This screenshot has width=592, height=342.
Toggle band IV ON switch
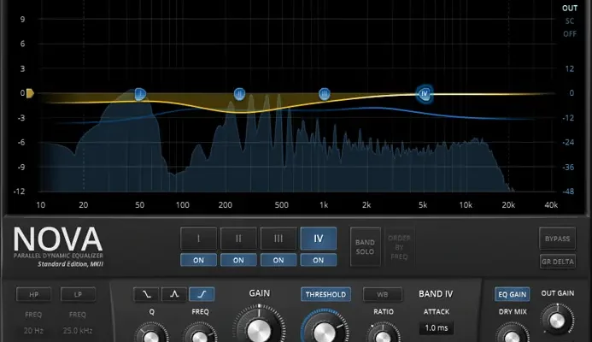[x=319, y=260]
